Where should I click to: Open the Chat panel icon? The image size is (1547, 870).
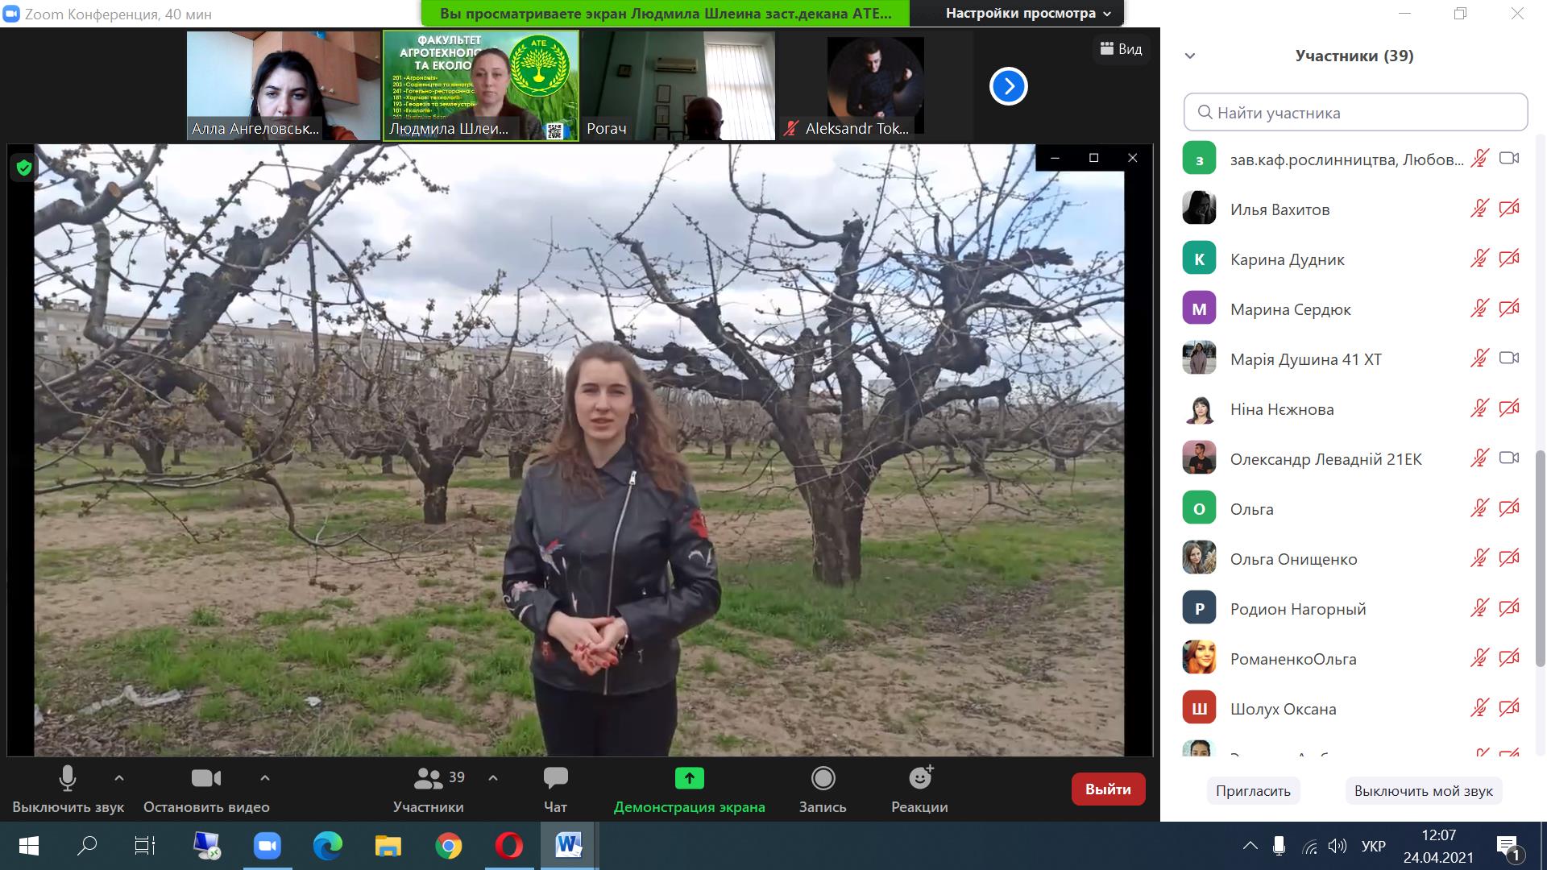[555, 778]
